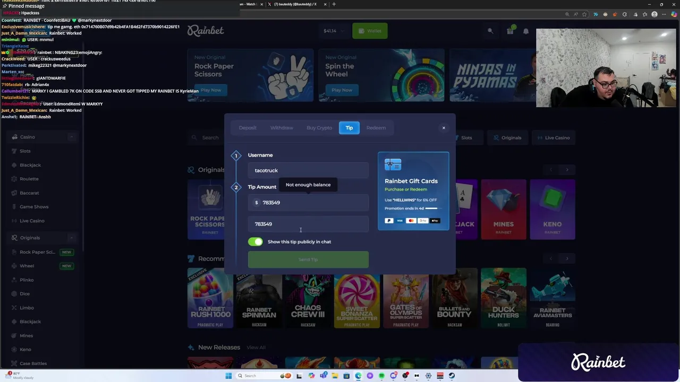This screenshot has height=382, width=680.
Task: Click the games Search field
Action: pos(205,138)
